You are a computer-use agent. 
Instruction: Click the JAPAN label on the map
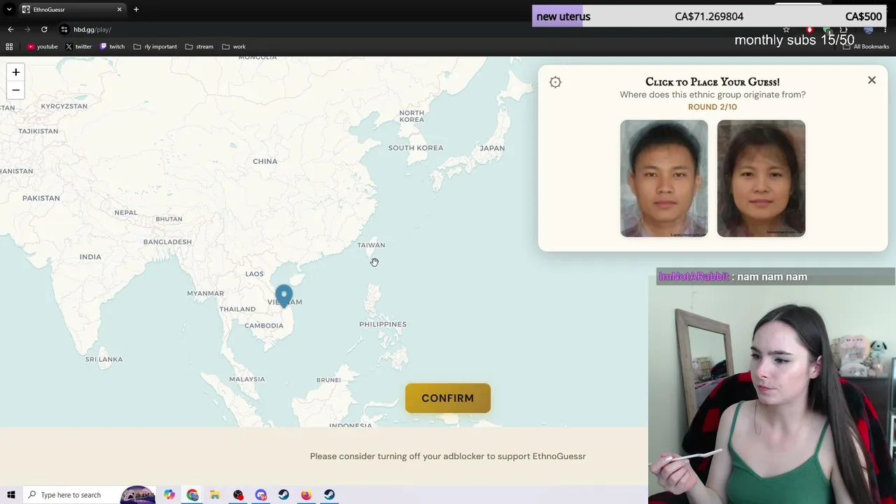pyautogui.click(x=492, y=148)
